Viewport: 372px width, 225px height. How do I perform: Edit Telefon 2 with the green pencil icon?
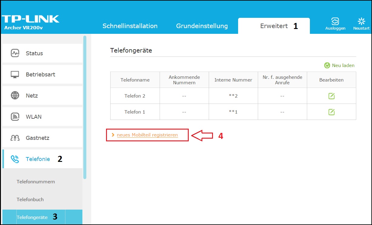tap(331, 96)
